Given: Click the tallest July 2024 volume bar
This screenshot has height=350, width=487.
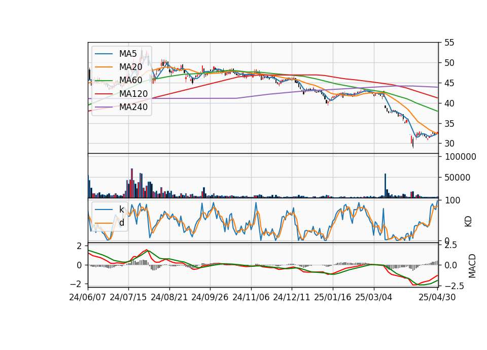Looking at the screenshot, I should pos(132,183).
